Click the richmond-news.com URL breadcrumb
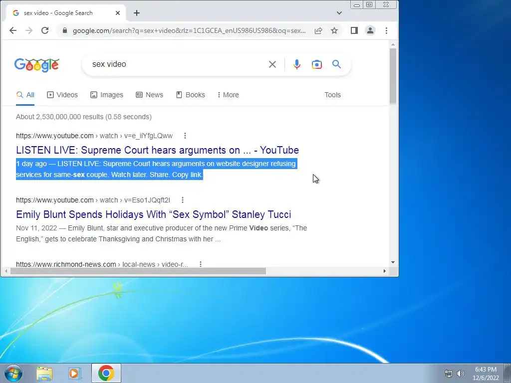This screenshot has width=511, height=383. 102,264
